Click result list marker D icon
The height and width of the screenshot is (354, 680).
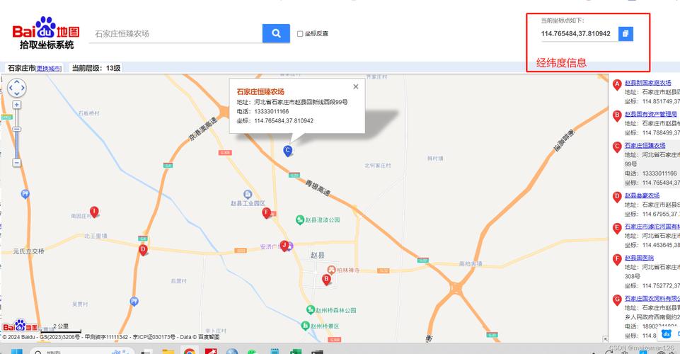point(617,198)
